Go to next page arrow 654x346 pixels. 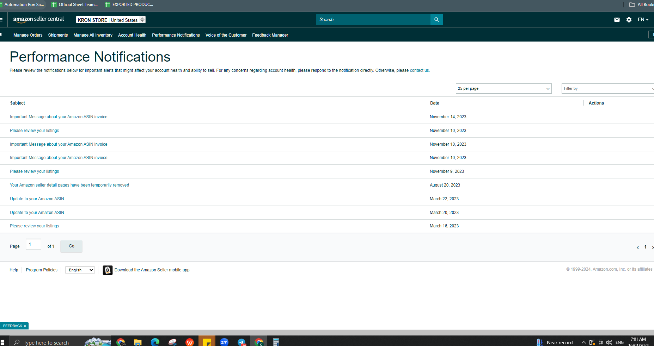click(x=652, y=247)
